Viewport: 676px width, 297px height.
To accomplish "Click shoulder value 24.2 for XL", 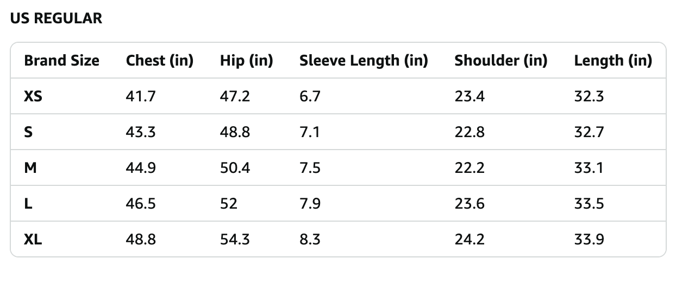I will click(469, 240).
